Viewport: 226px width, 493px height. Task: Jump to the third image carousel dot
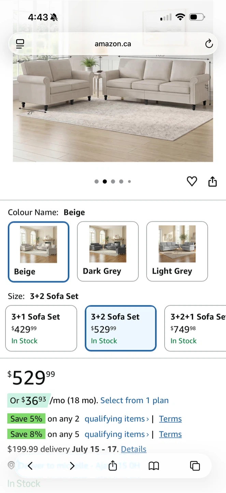coord(113,181)
